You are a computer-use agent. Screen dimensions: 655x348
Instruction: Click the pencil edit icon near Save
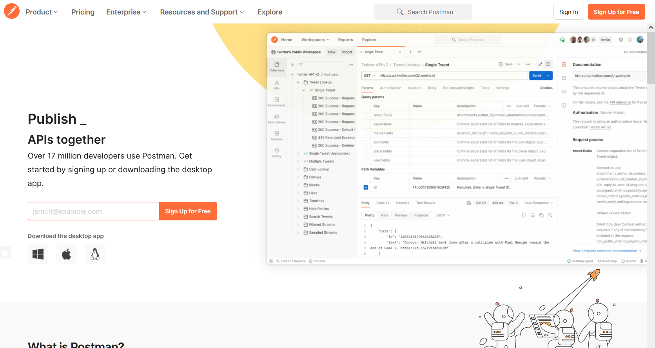pyautogui.click(x=540, y=64)
